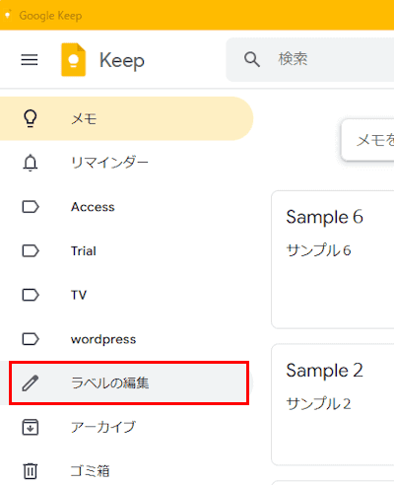Image resolution: width=394 pixels, height=485 pixels.
Task: Open the Trial label
Action: tap(126, 251)
